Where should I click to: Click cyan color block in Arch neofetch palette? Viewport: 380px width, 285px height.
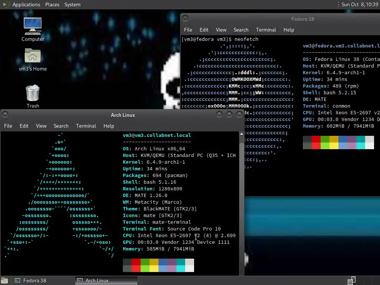pos(181,265)
